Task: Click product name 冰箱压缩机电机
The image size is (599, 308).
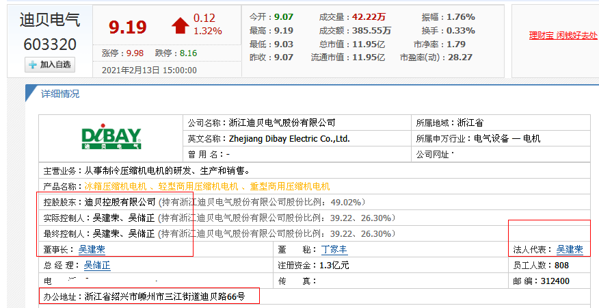Action: pos(115,187)
